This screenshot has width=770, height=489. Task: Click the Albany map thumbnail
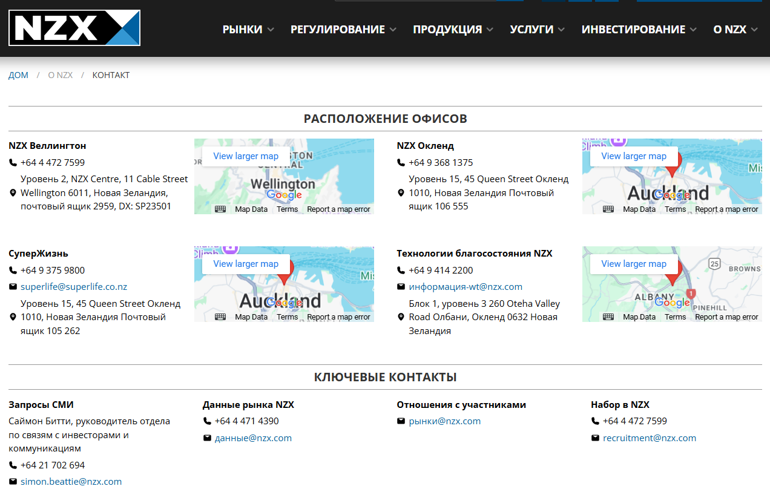(672, 284)
